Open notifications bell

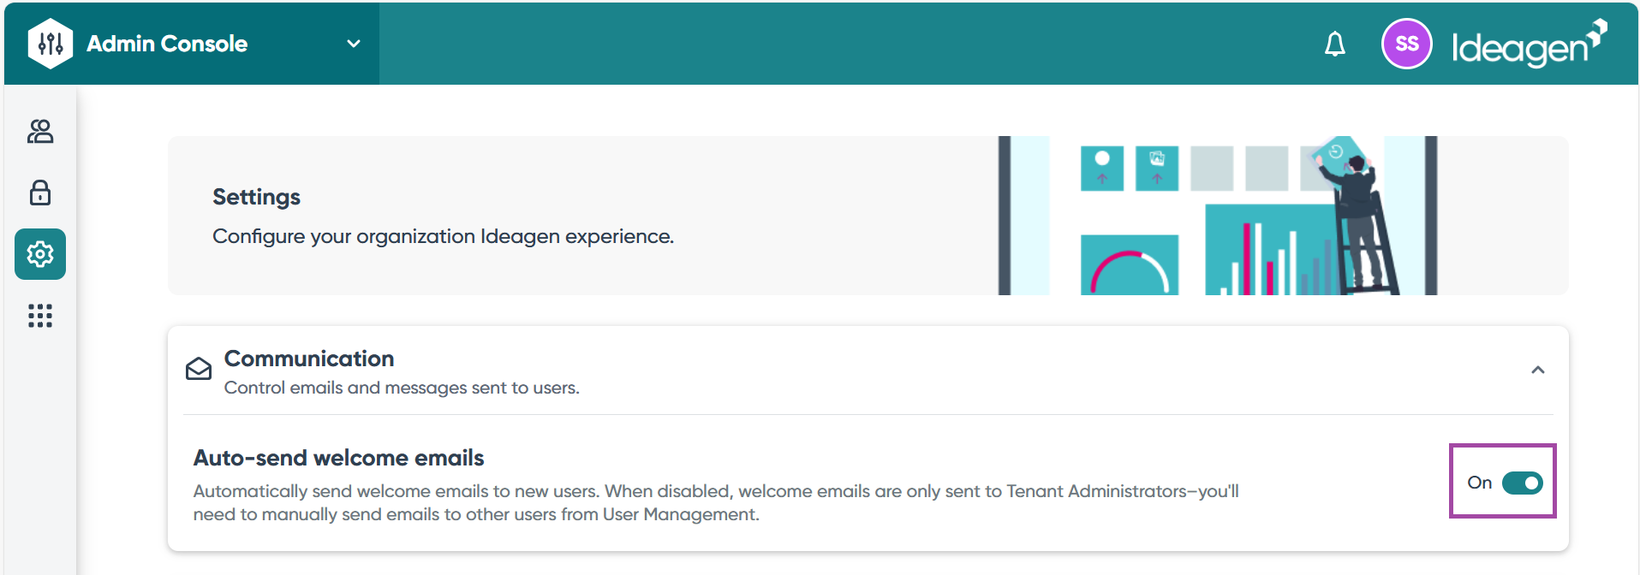click(x=1334, y=44)
